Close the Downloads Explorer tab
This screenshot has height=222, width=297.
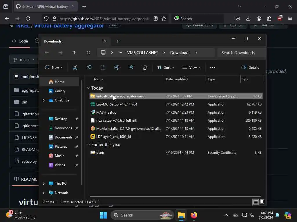click(104, 41)
